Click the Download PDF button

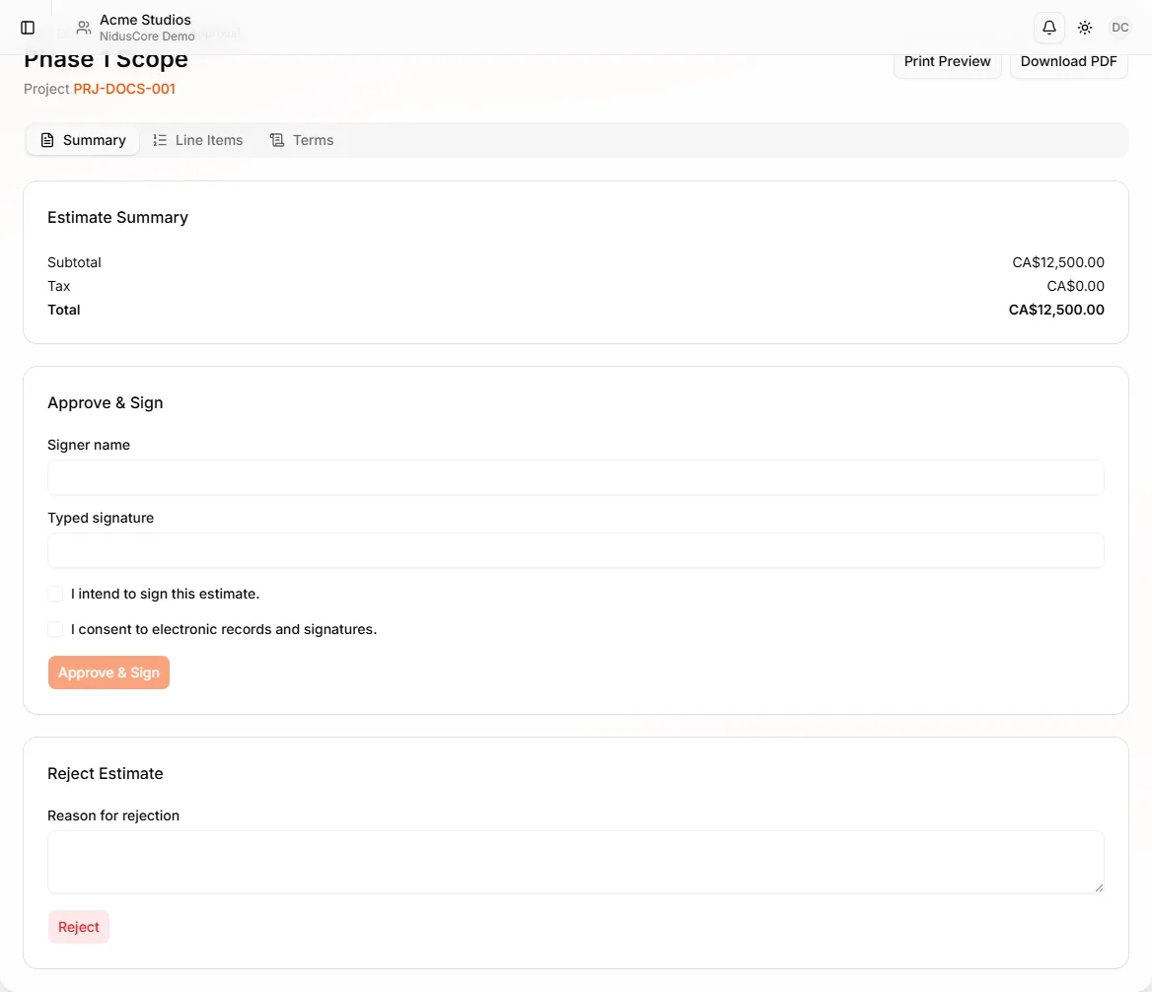pos(1068,62)
